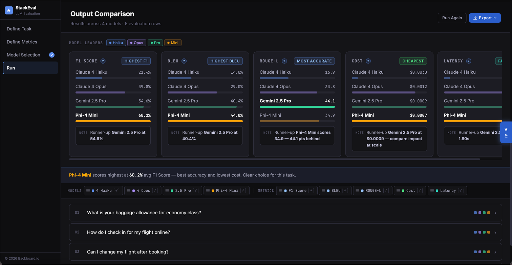Uncheck the F1 Score metric checkbox
Viewport: 512px width, 265px height.
pyautogui.click(x=311, y=191)
